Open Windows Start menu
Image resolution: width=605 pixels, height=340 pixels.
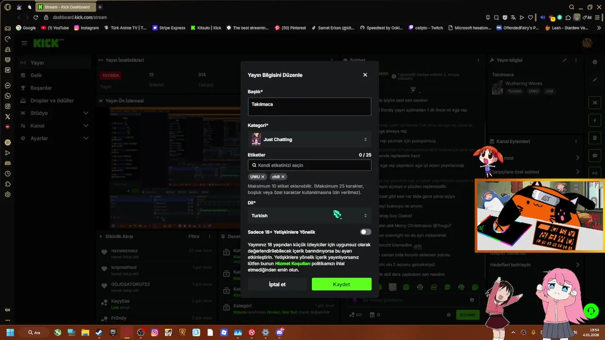point(10,332)
